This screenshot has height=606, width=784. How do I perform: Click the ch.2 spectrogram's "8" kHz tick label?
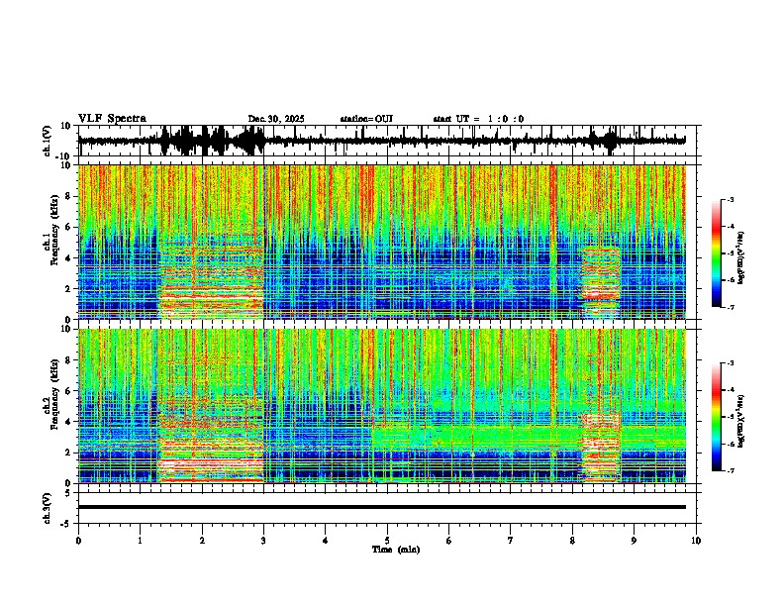point(69,360)
